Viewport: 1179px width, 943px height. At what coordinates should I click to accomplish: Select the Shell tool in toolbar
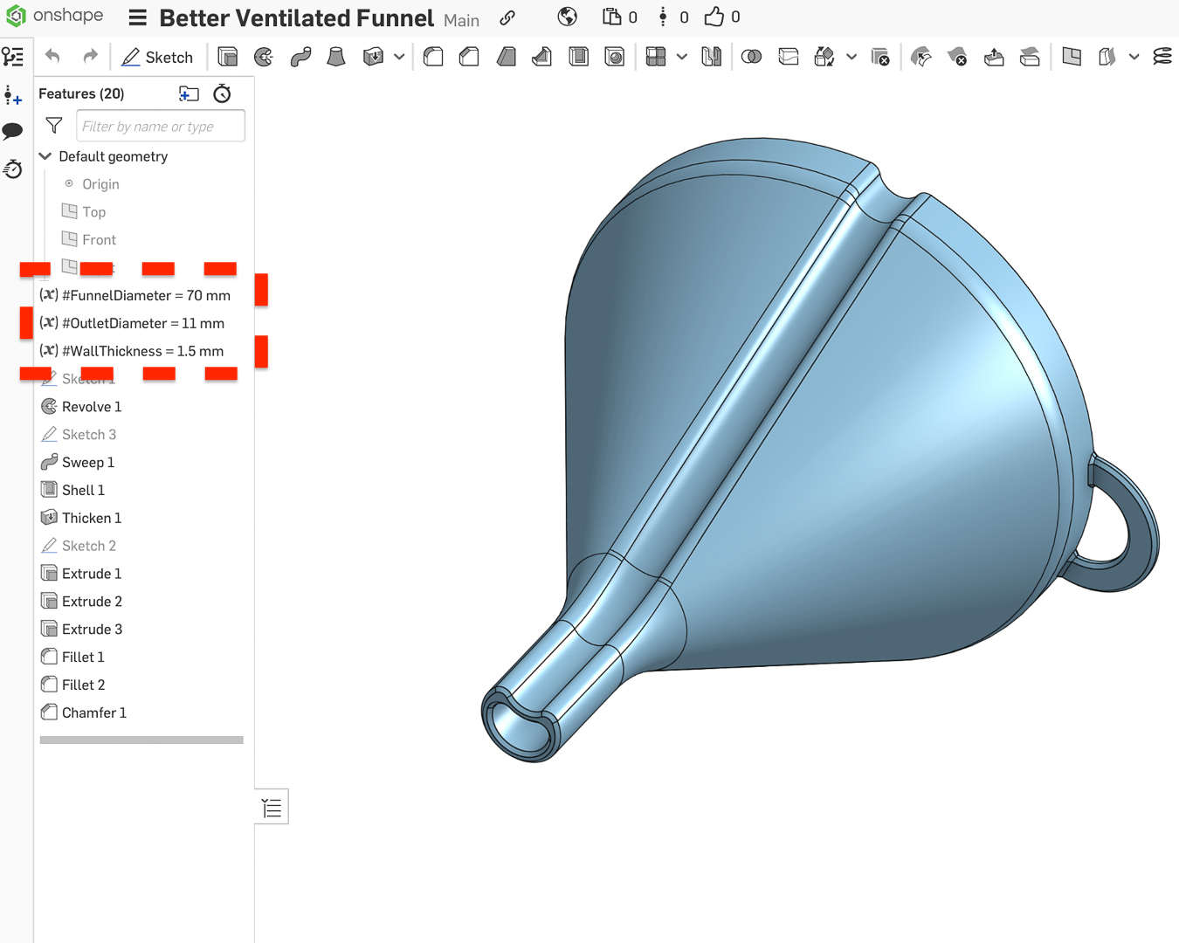(578, 57)
